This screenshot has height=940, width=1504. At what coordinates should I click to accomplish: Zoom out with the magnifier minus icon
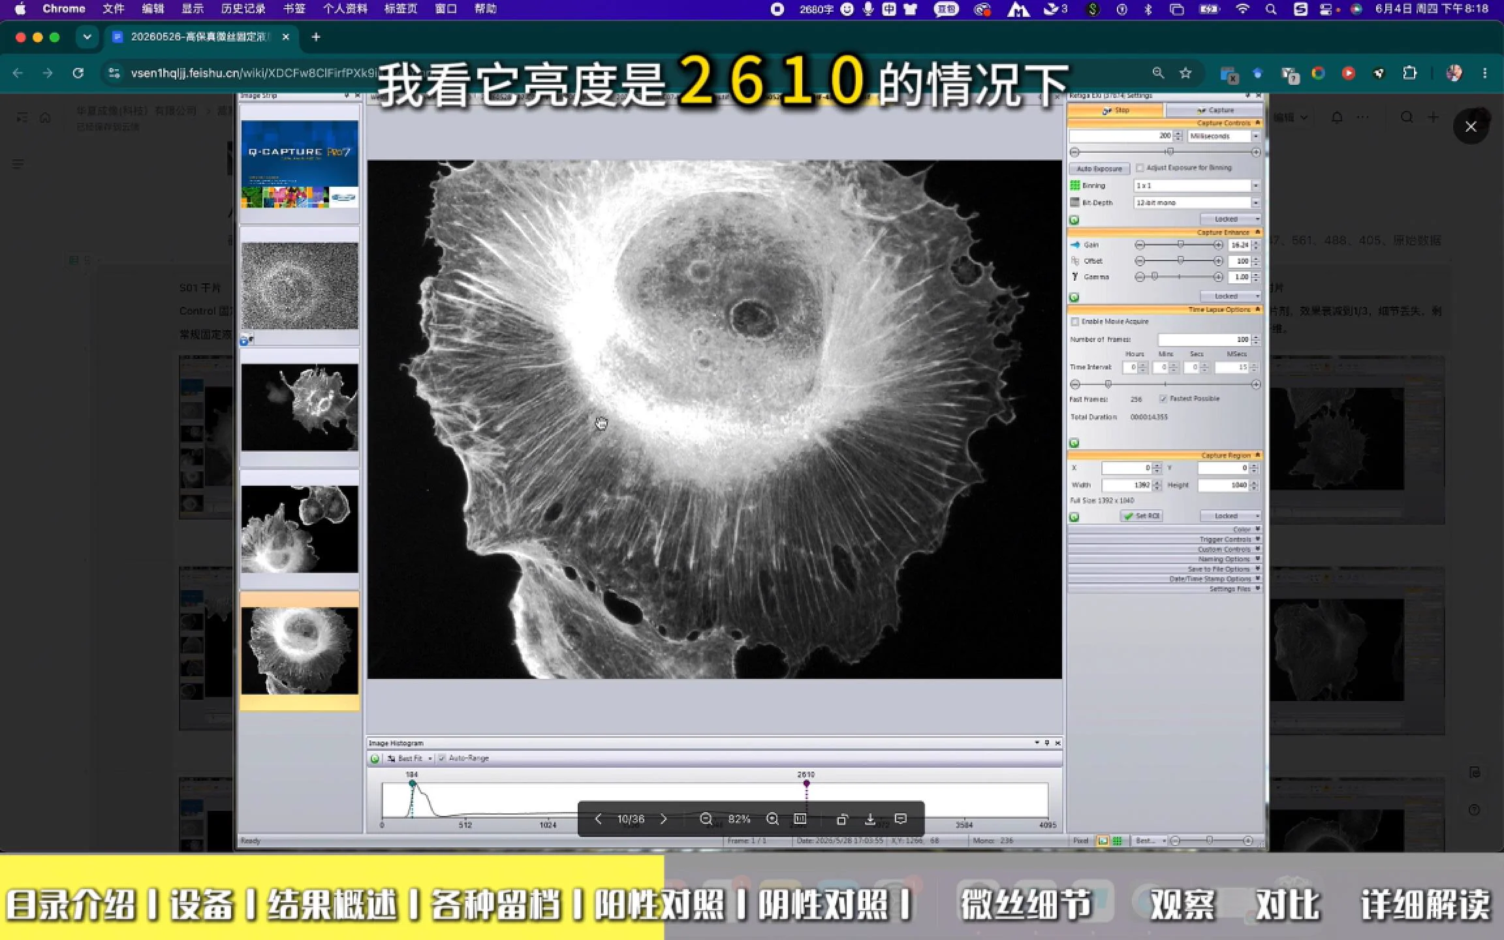(x=706, y=819)
